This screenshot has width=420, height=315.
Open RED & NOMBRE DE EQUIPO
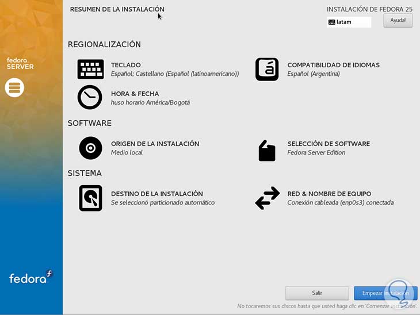(x=329, y=194)
